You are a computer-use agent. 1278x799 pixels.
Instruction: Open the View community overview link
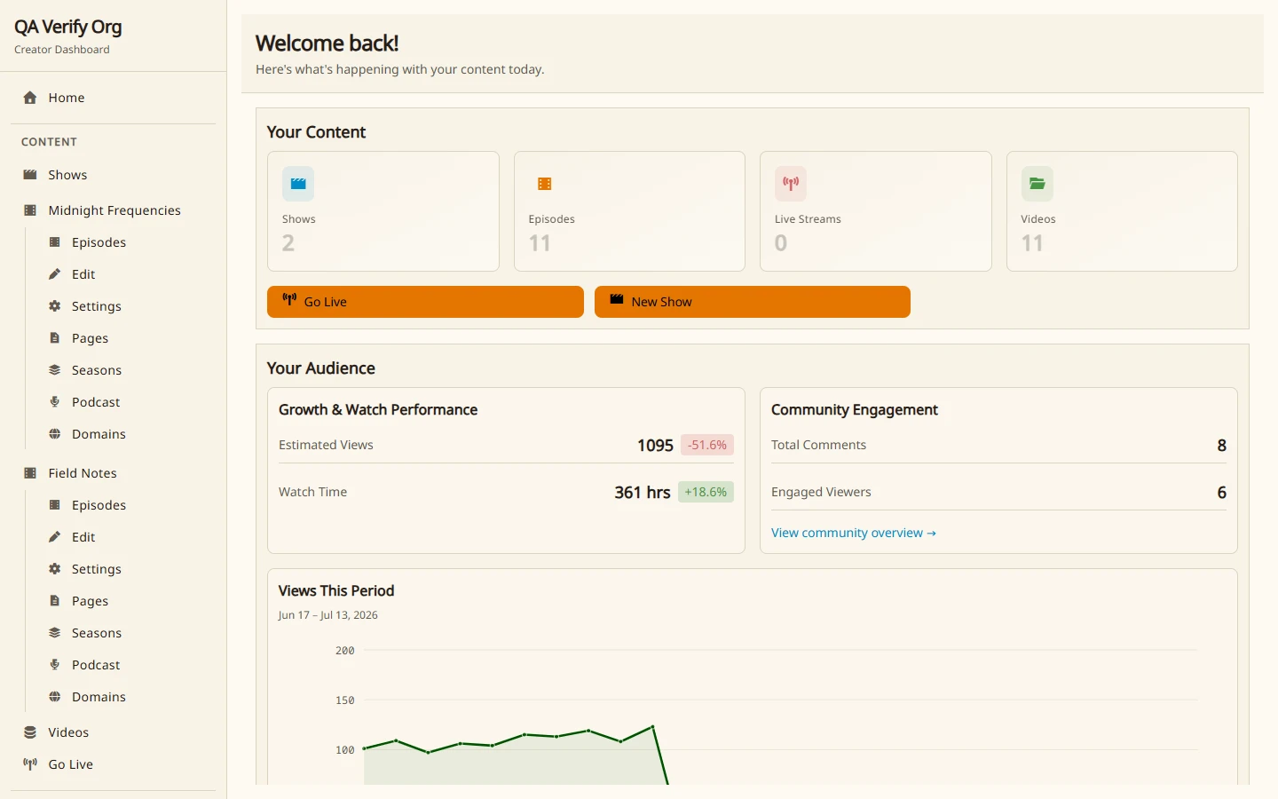tap(854, 533)
